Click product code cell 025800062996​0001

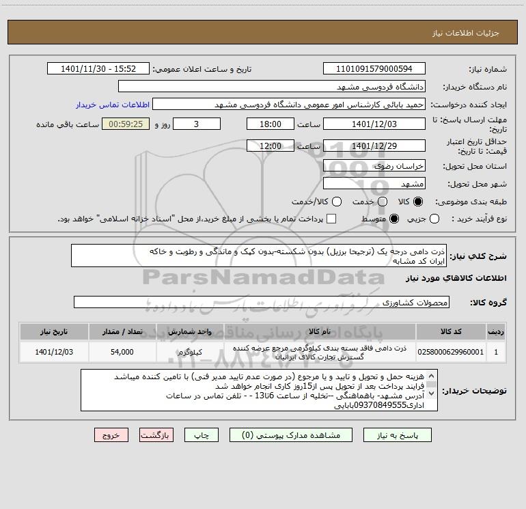pyautogui.click(x=451, y=352)
